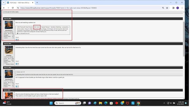Open the Chrome three-dot menu
The height and width of the screenshot is (107, 190).
pos(182,8)
